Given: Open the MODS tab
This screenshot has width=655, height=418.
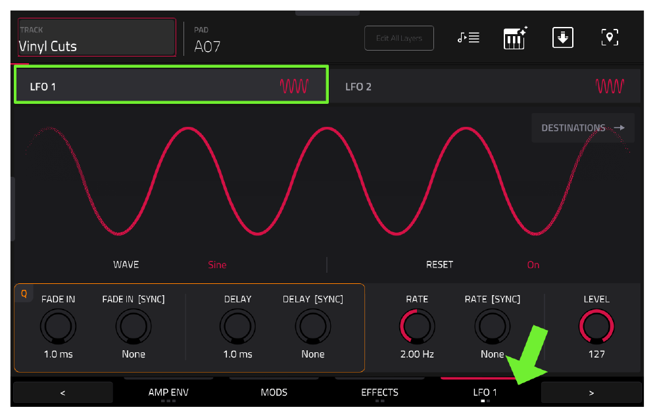Looking at the screenshot, I should tap(274, 392).
